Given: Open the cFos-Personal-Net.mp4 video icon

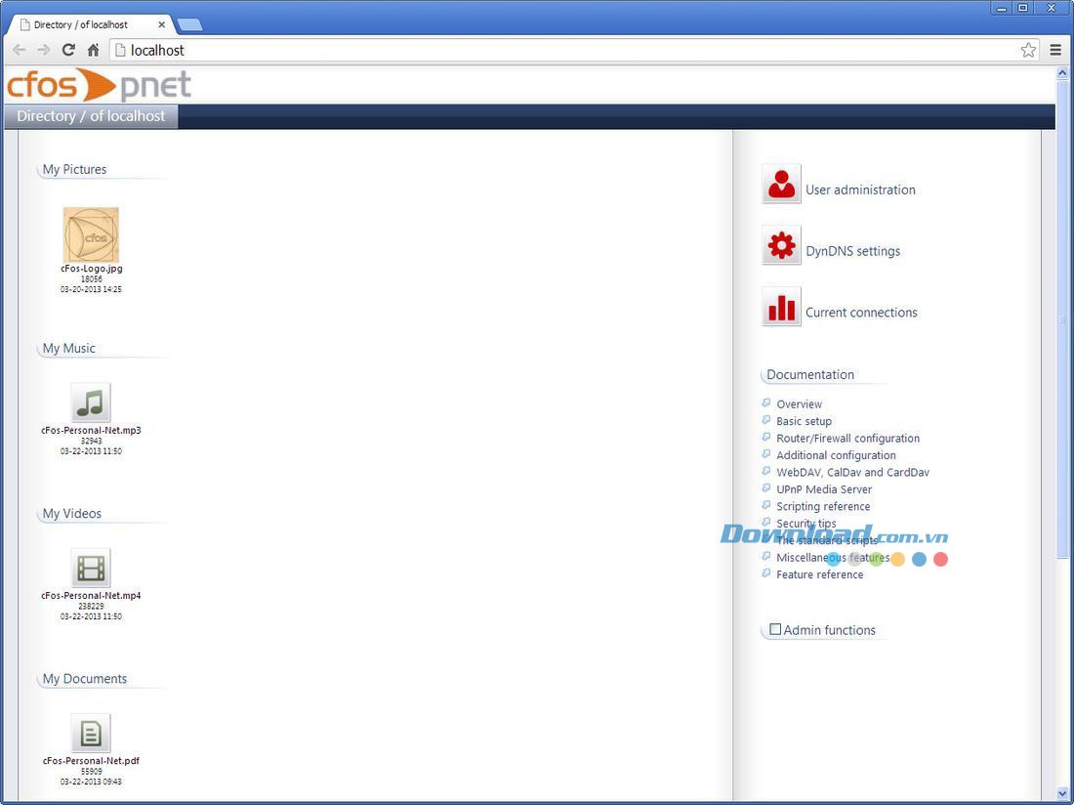Looking at the screenshot, I should click(x=91, y=568).
